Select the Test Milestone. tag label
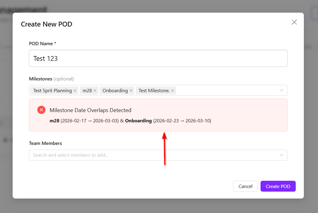This screenshot has width=318, height=213. [x=154, y=91]
